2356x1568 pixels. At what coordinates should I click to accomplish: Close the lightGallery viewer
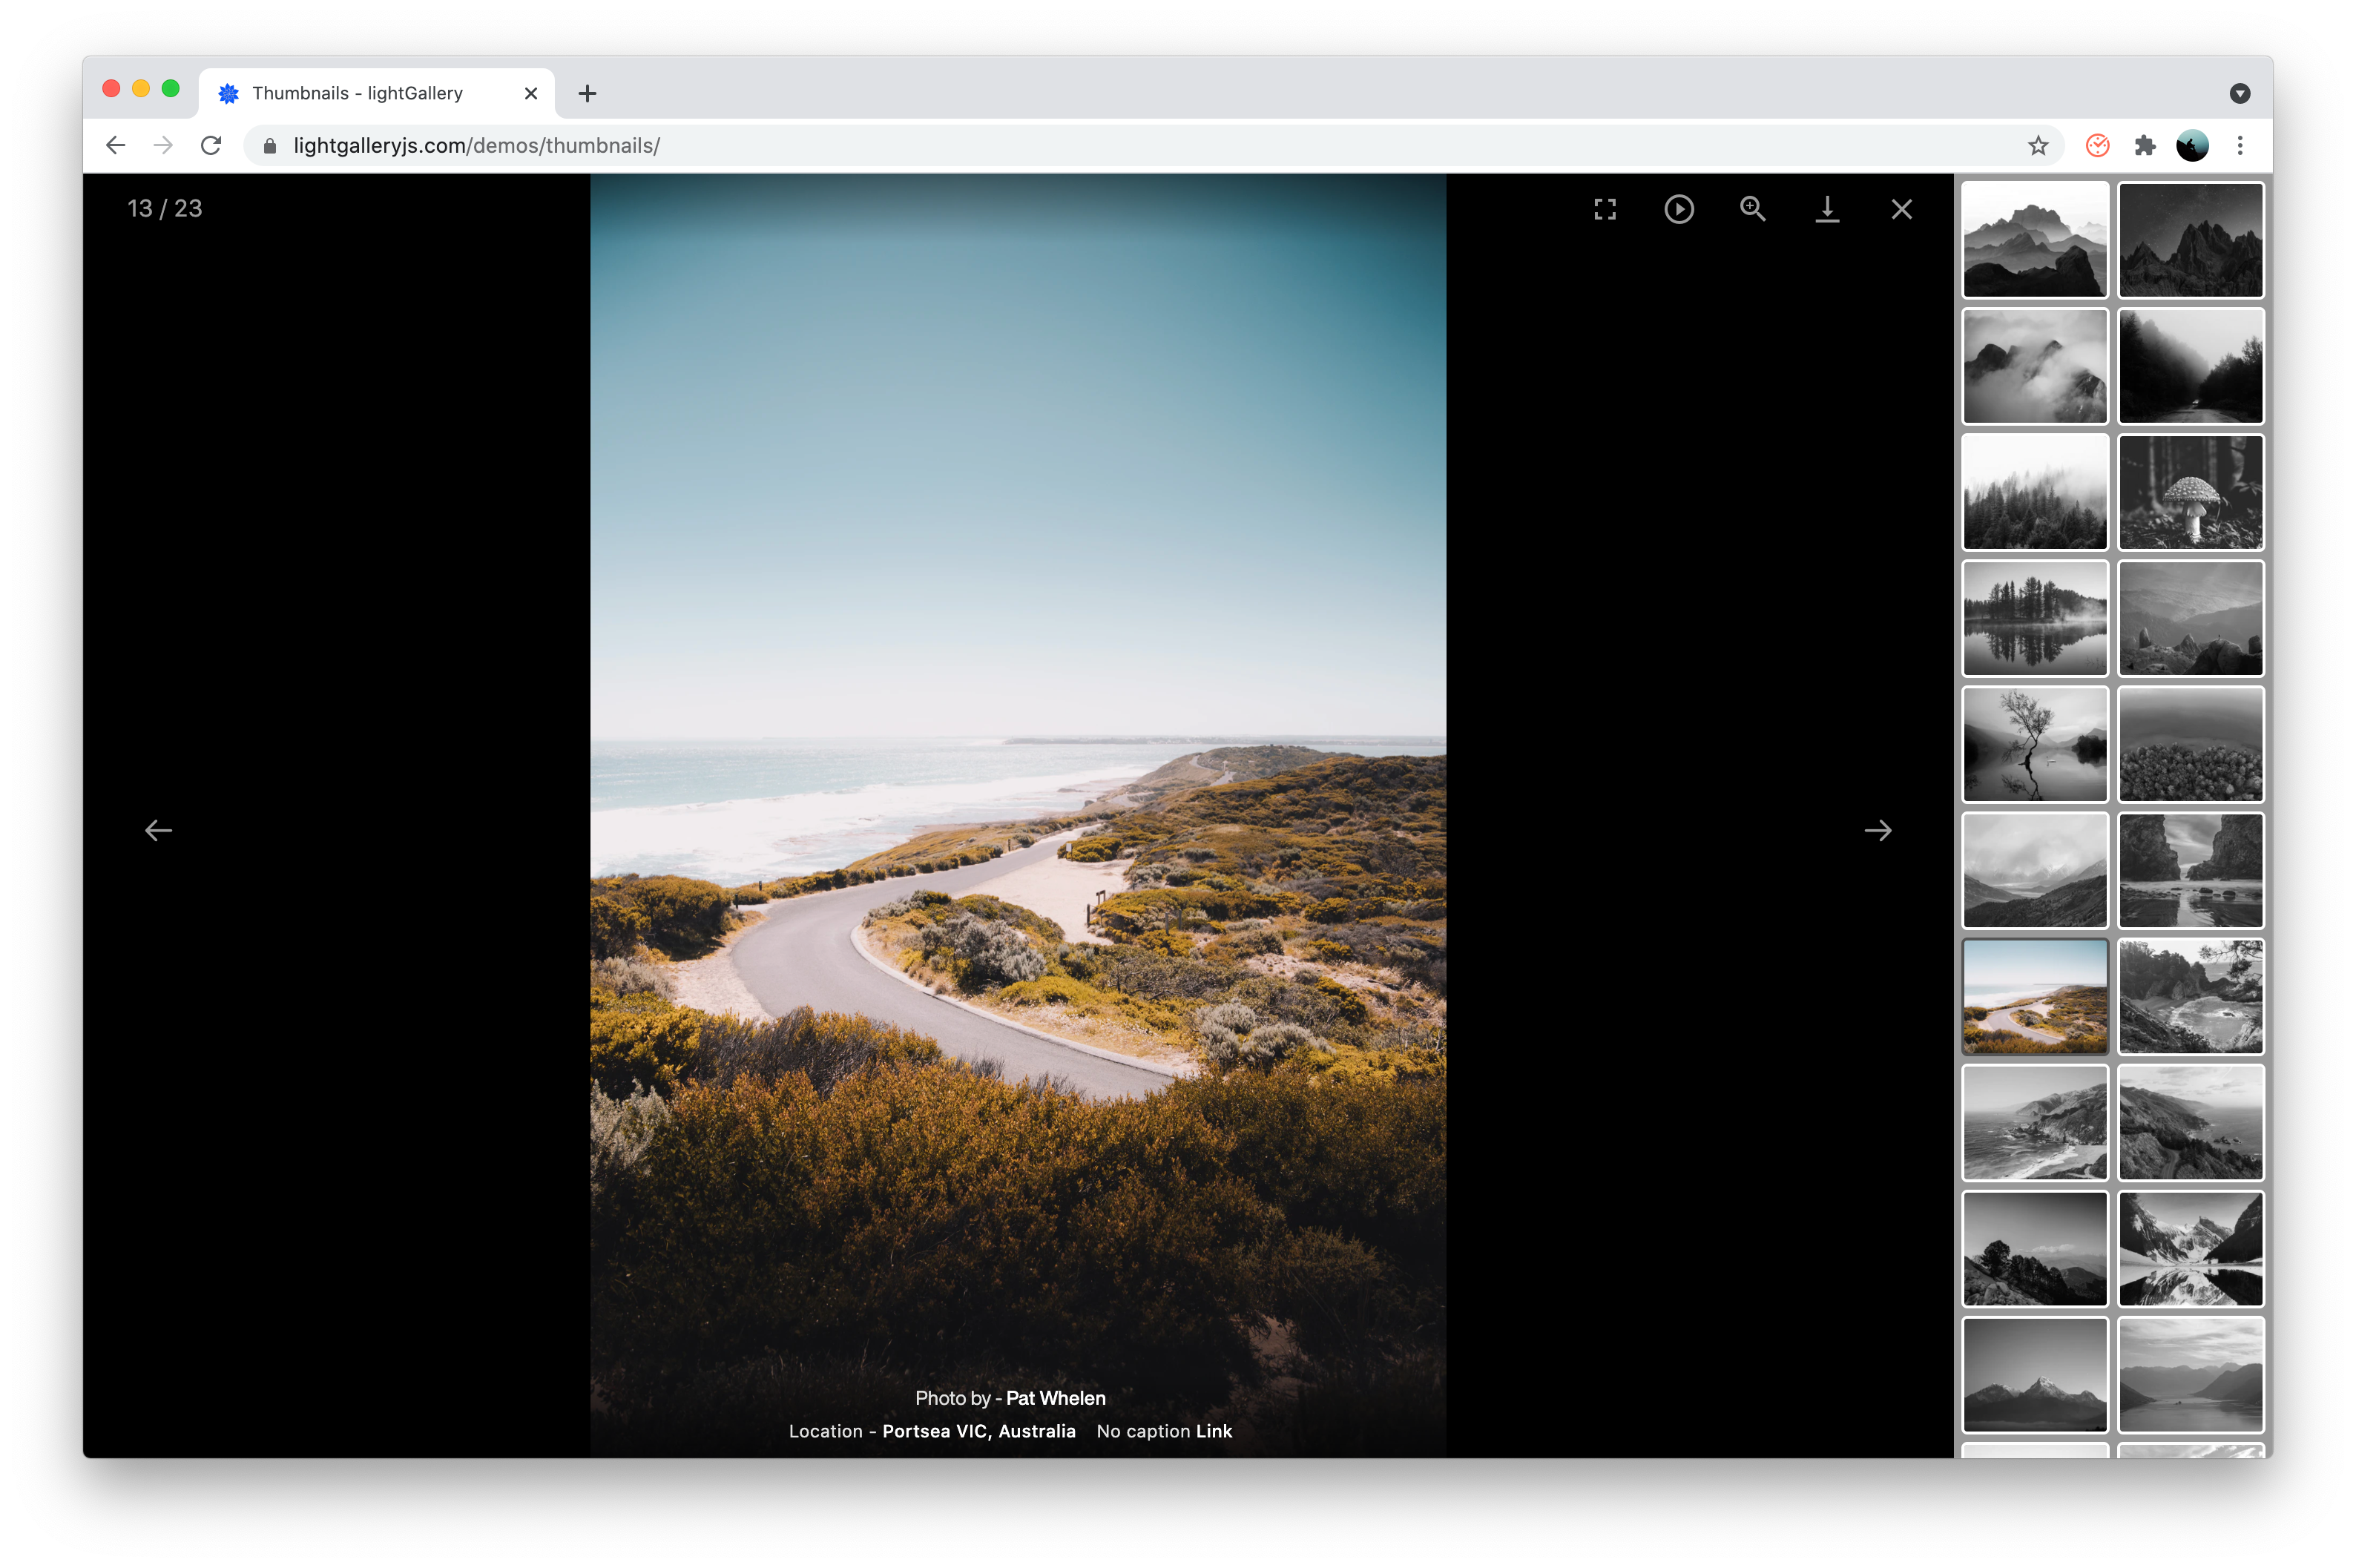click(1901, 209)
